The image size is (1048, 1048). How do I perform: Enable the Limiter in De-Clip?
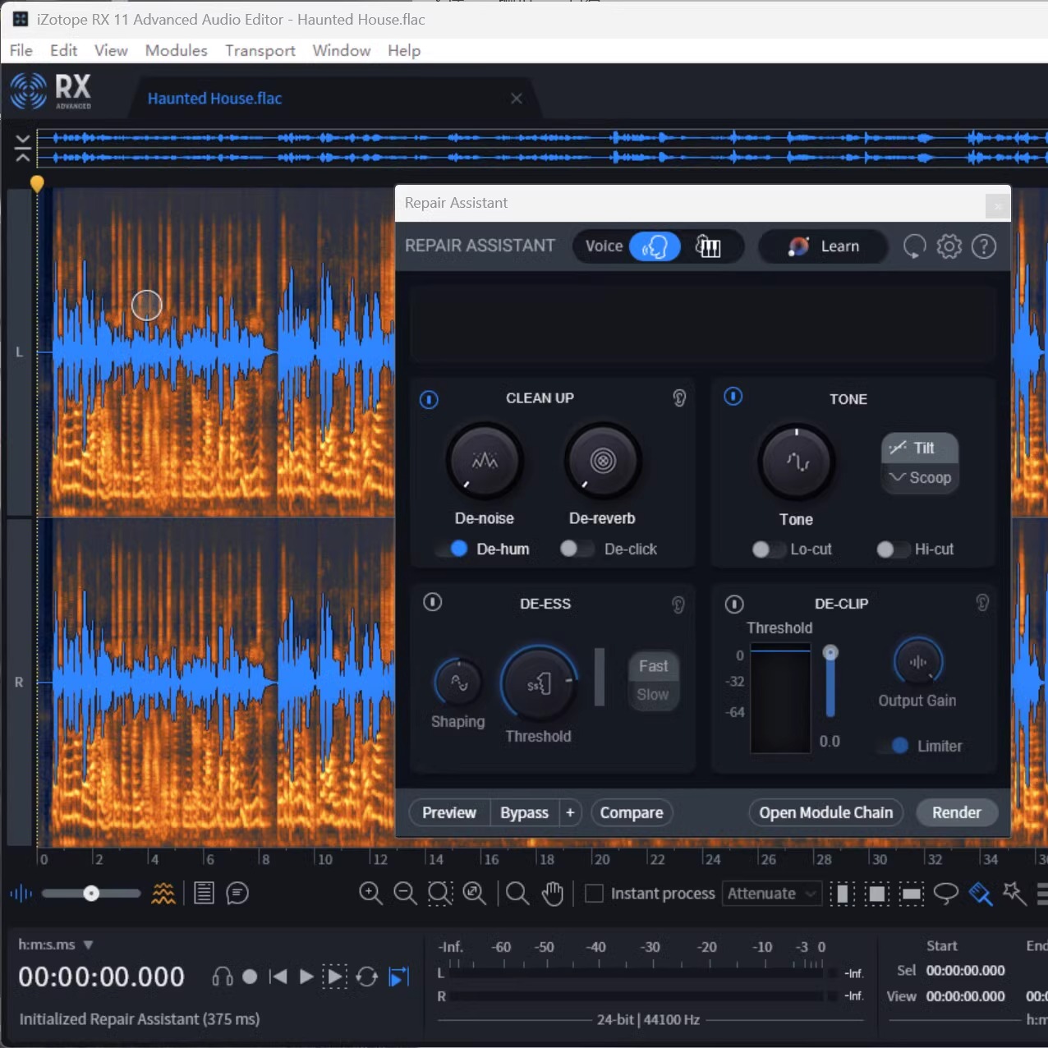(x=898, y=746)
